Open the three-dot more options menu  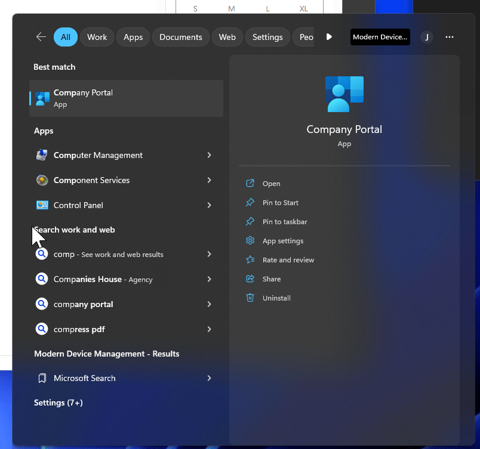click(x=450, y=37)
